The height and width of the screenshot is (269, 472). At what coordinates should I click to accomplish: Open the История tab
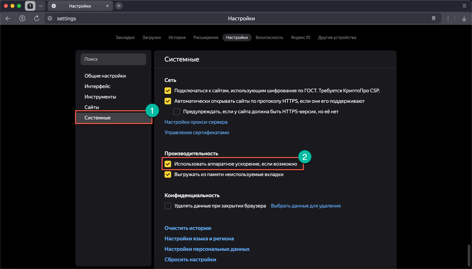pyautogui.click(x=177, y=37)
